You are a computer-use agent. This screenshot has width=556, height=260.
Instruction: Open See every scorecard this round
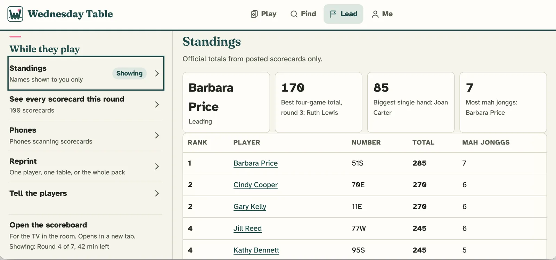coord(86,104)
